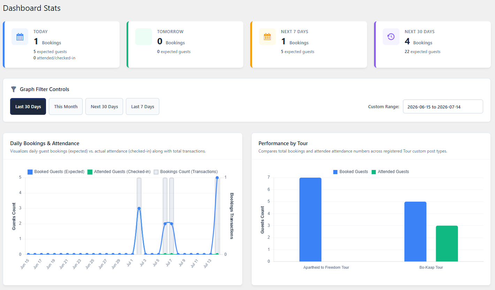495x290 pixels.
Task: Click the Jul 1 x-axis label
Action: (x=130, y=262)
